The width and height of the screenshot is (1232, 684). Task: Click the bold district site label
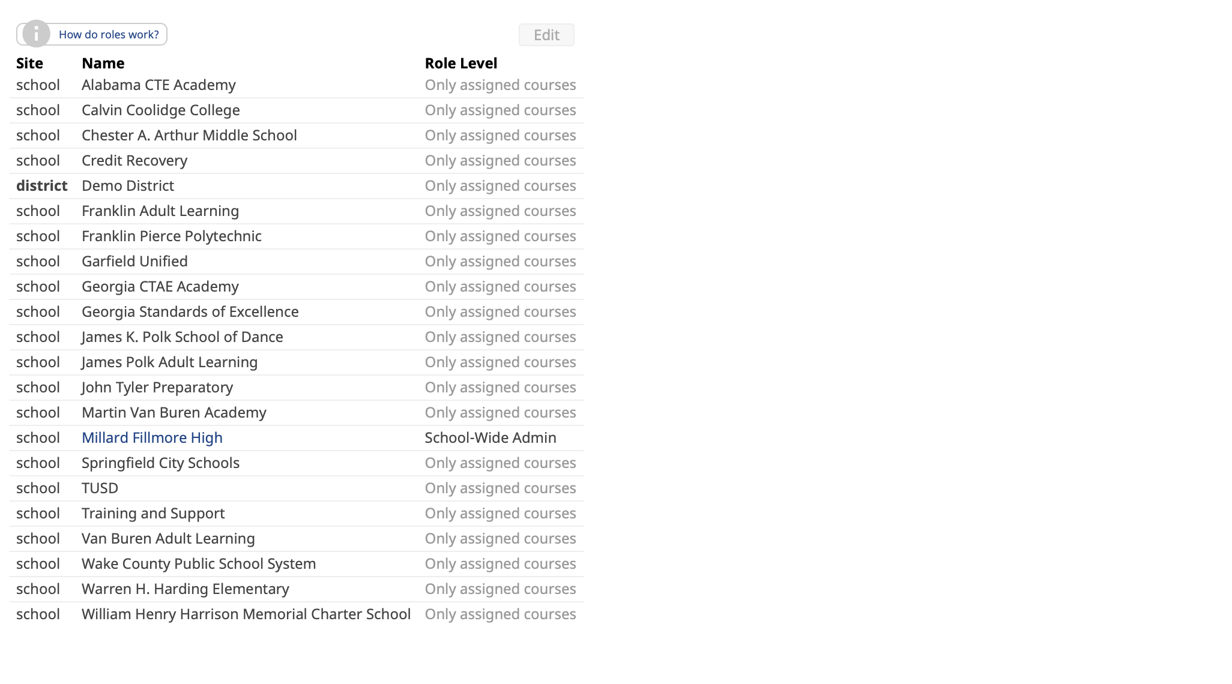(41, 186)
